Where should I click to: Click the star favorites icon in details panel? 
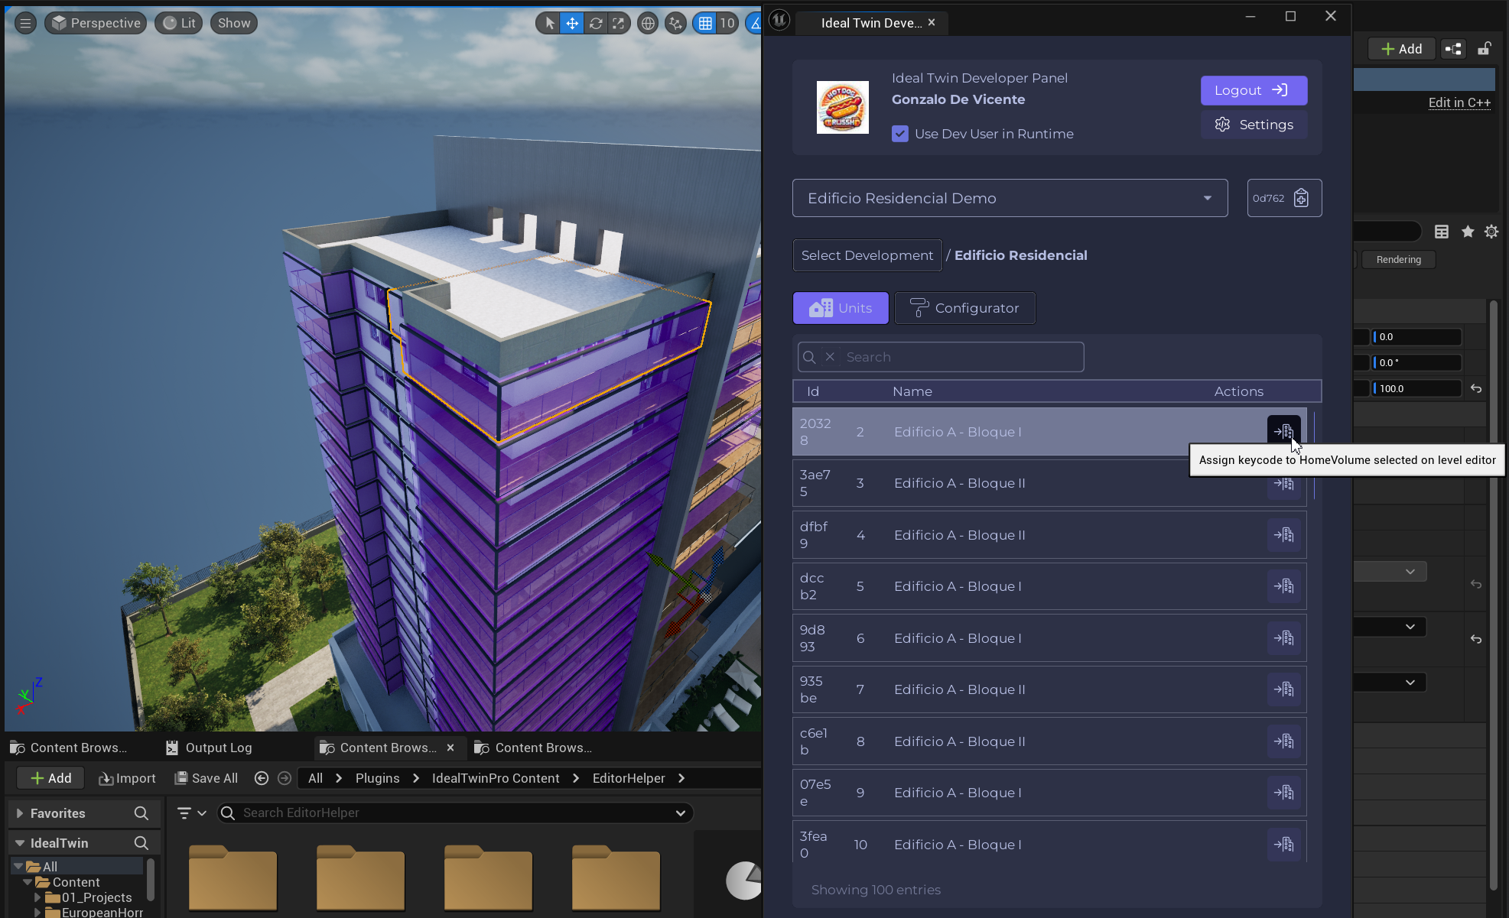pos(1468,232)
